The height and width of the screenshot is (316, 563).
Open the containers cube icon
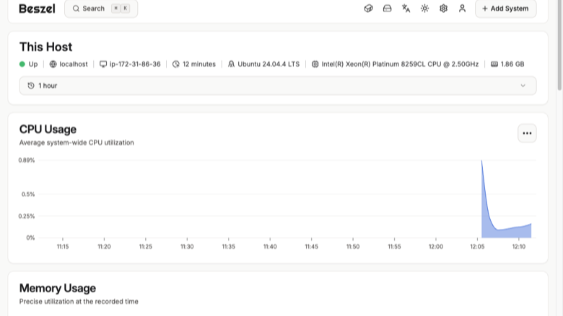pos(368,9)
